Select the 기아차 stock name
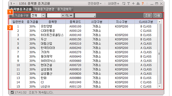Viewport: 172px width, 96px height. coord(45,52)
